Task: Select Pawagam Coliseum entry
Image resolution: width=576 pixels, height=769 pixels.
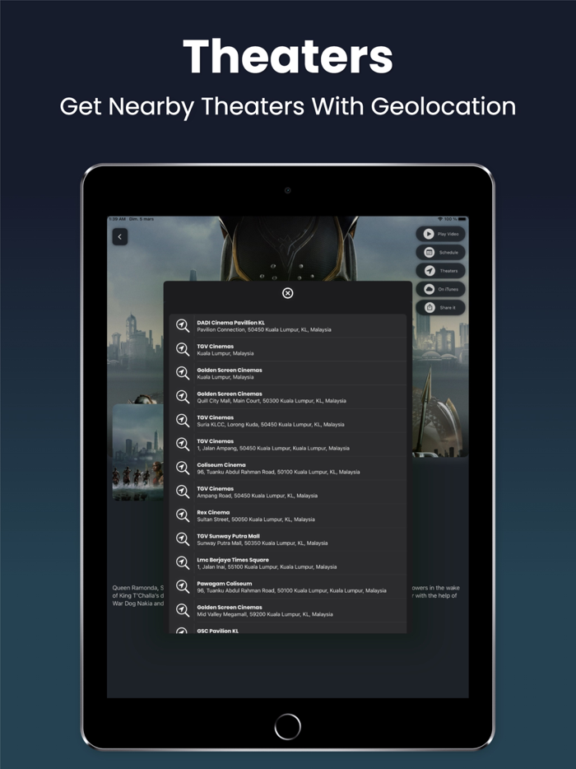Action: pos(288,586)
